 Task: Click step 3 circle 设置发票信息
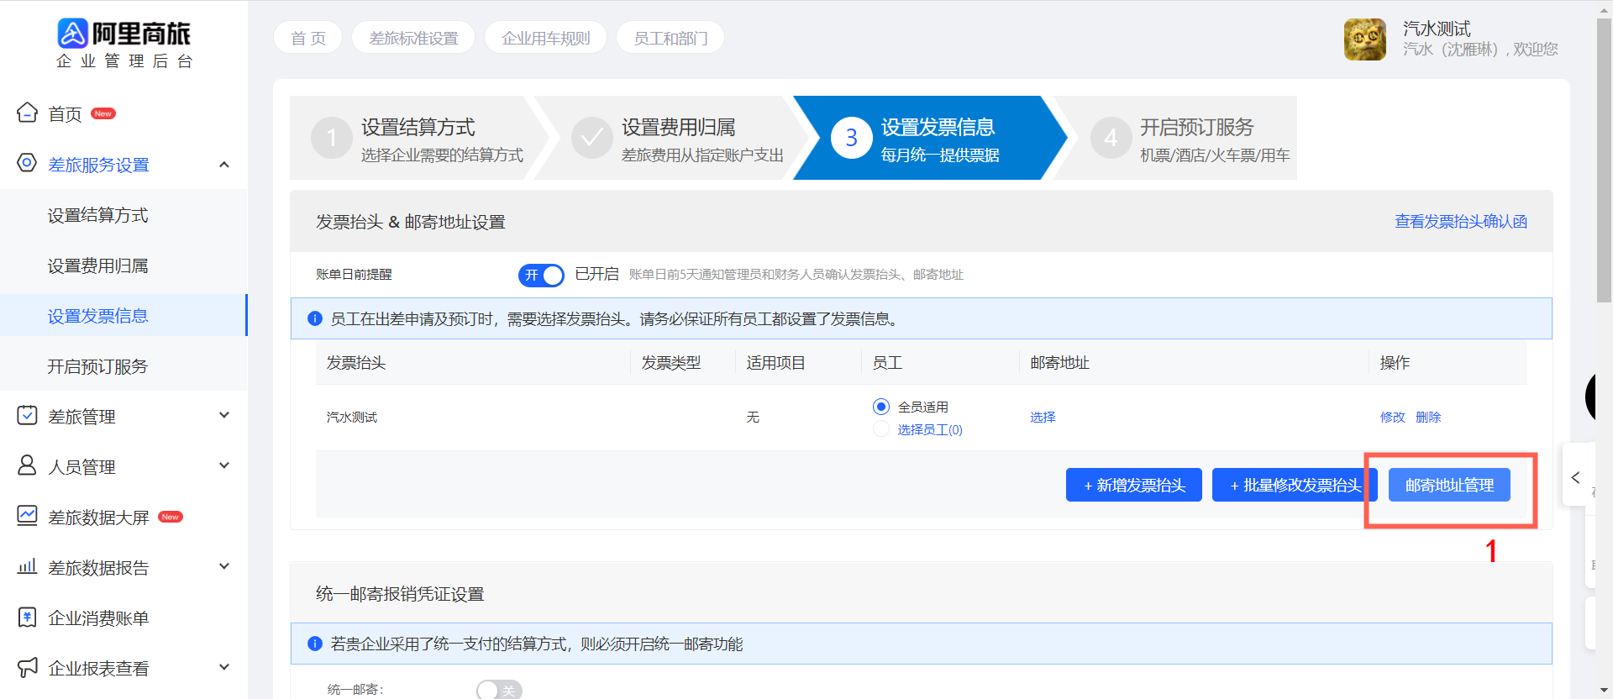click(851, 138)
